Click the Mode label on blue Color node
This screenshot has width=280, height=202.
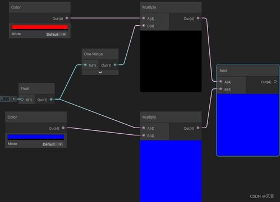pos(12,144)
